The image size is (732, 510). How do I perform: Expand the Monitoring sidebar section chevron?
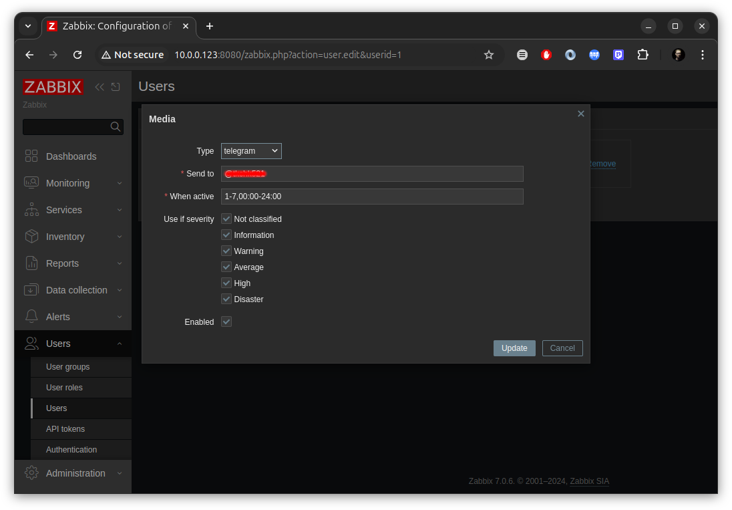120,182
